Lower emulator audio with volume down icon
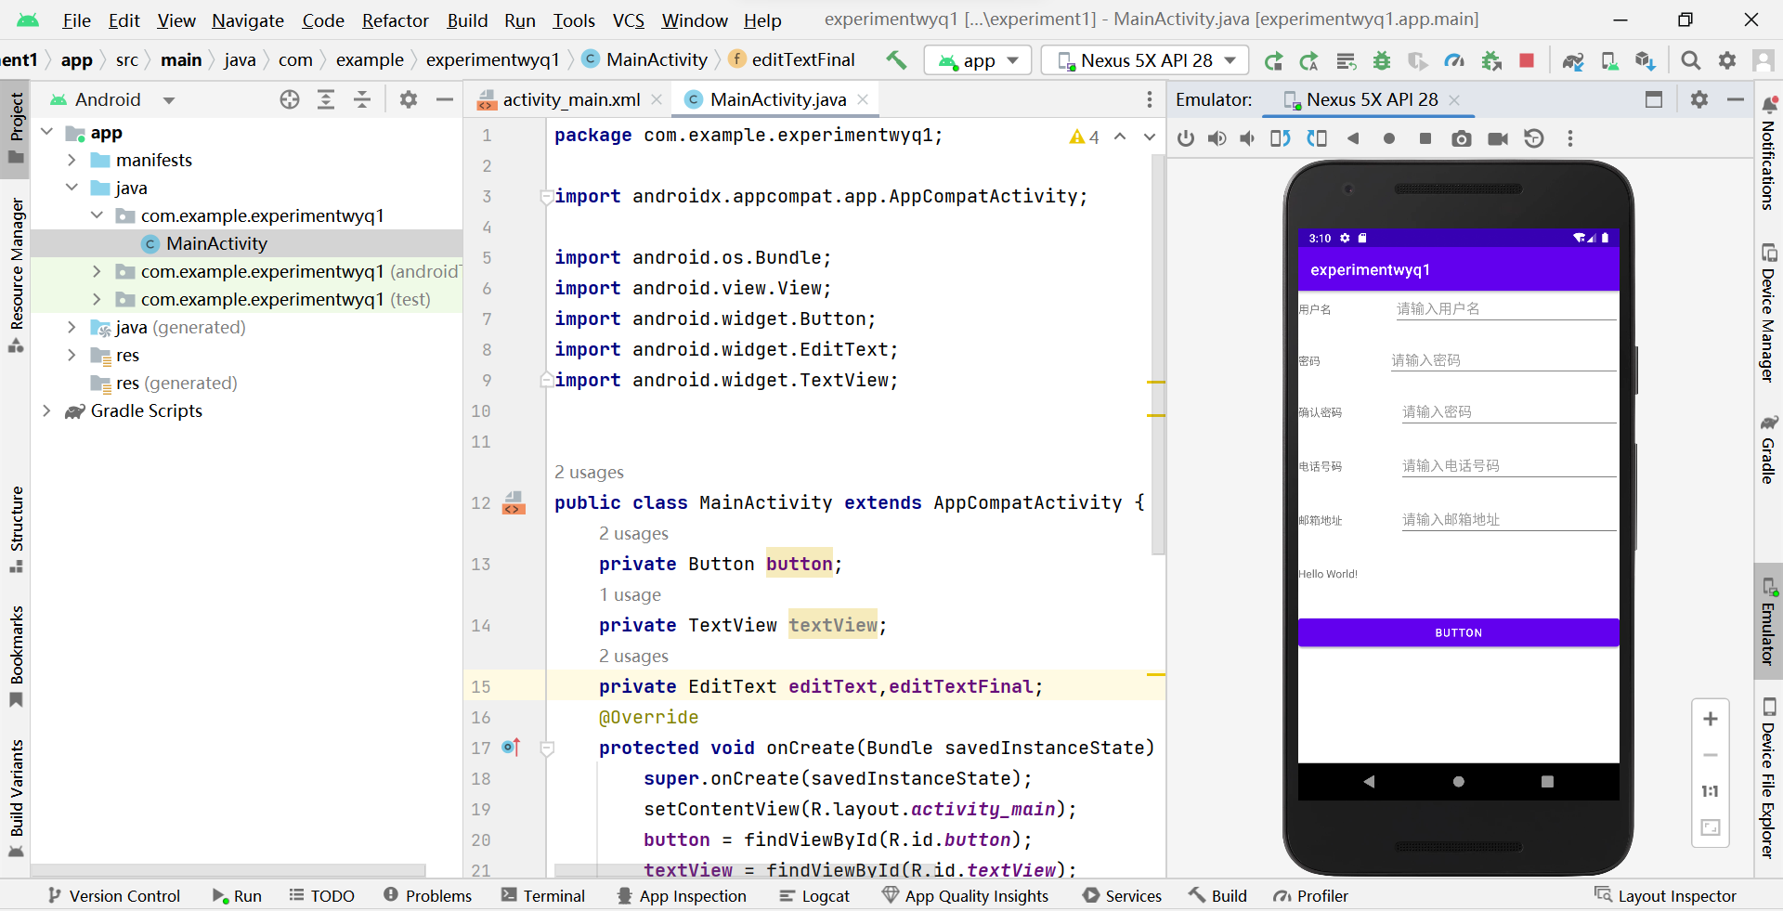 [x=1247, y=138]
